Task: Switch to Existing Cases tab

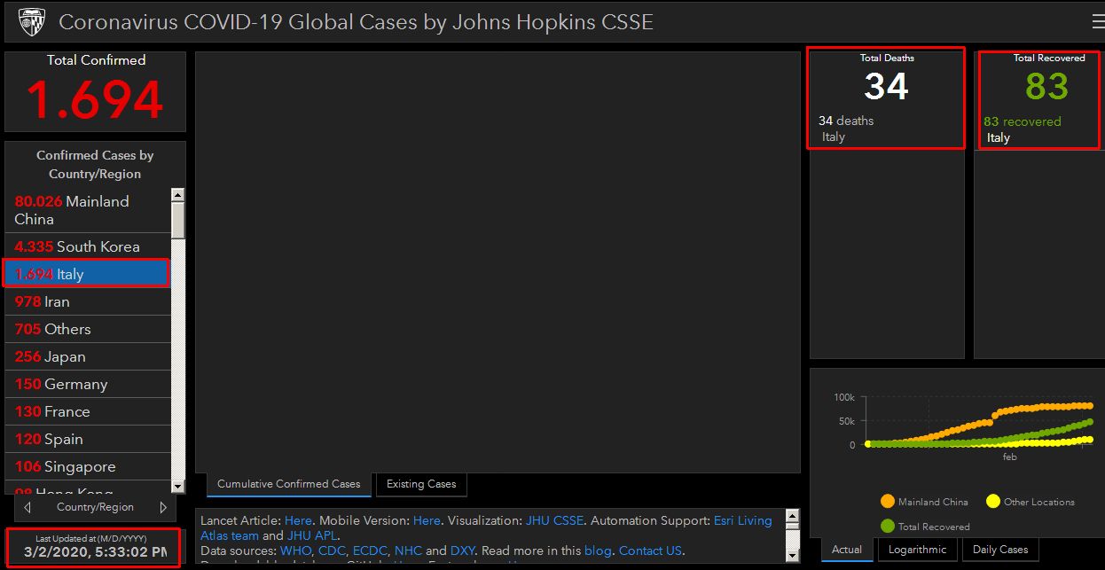Action: coord(421,484)
